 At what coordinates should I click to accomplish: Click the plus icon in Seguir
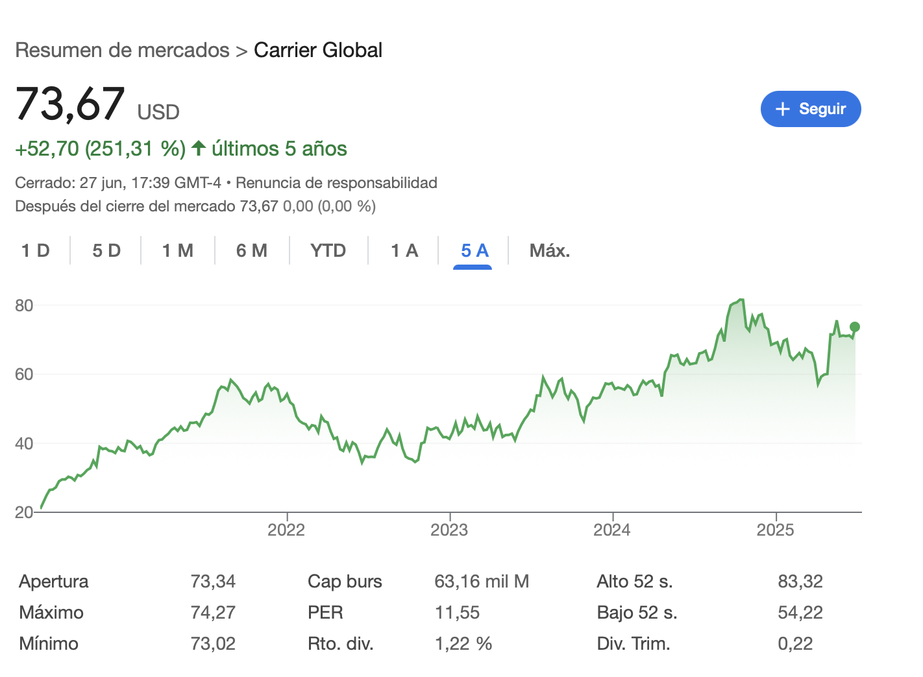click(x=783, y=109)
